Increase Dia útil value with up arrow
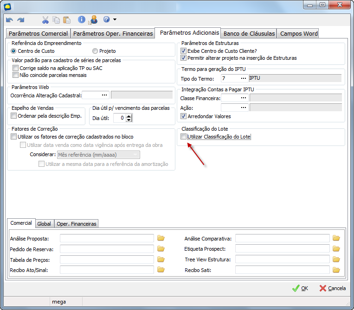The image size is (354, 310). coord(129,116)
